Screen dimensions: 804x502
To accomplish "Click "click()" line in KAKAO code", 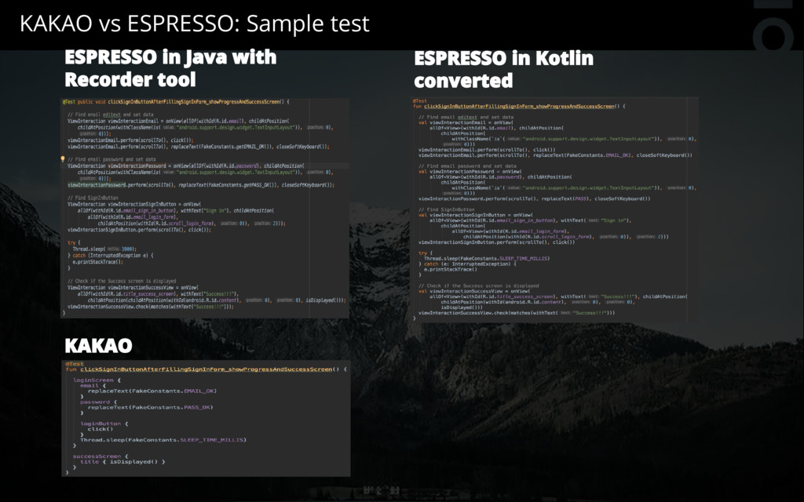I will [100, 429].
